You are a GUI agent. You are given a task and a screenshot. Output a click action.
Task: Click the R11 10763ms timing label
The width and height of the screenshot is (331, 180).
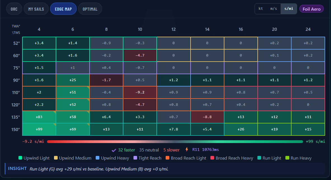coord(205,149)
